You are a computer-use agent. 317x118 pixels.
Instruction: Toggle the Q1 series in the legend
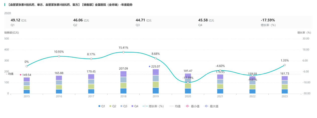click(x=102, y=106)
